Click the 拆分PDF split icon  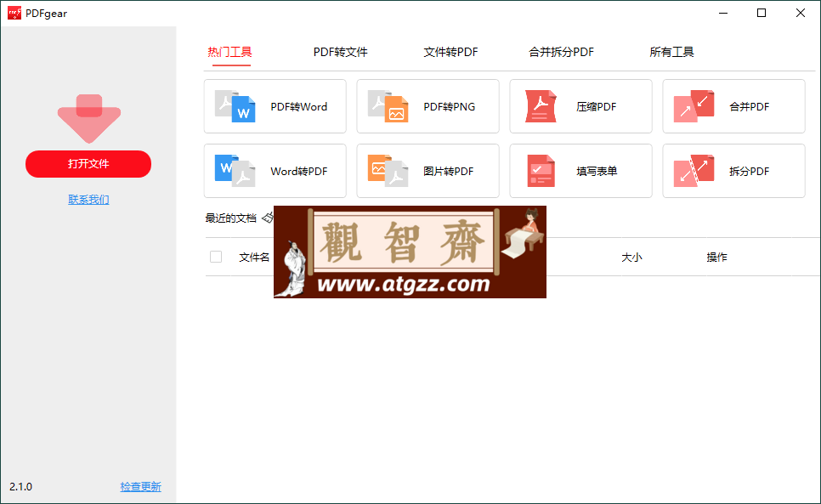(x=694, y=171)
